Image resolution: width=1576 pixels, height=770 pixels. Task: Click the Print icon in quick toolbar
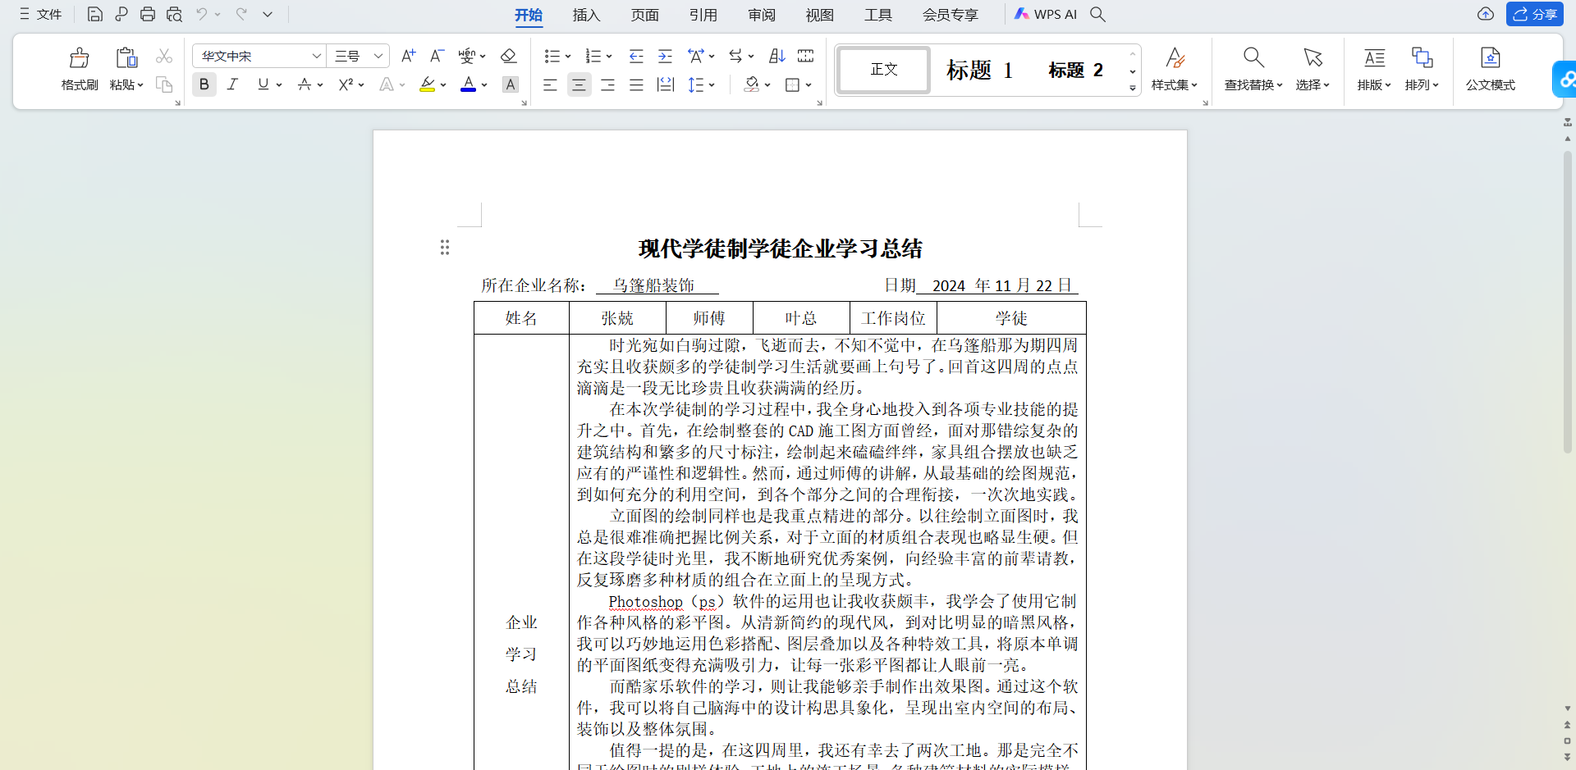(148, 14)
